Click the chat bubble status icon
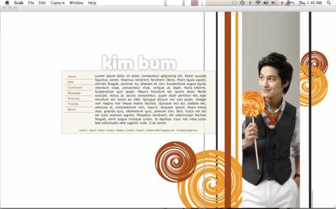This screenshot has width=336, height=209. 234,3
